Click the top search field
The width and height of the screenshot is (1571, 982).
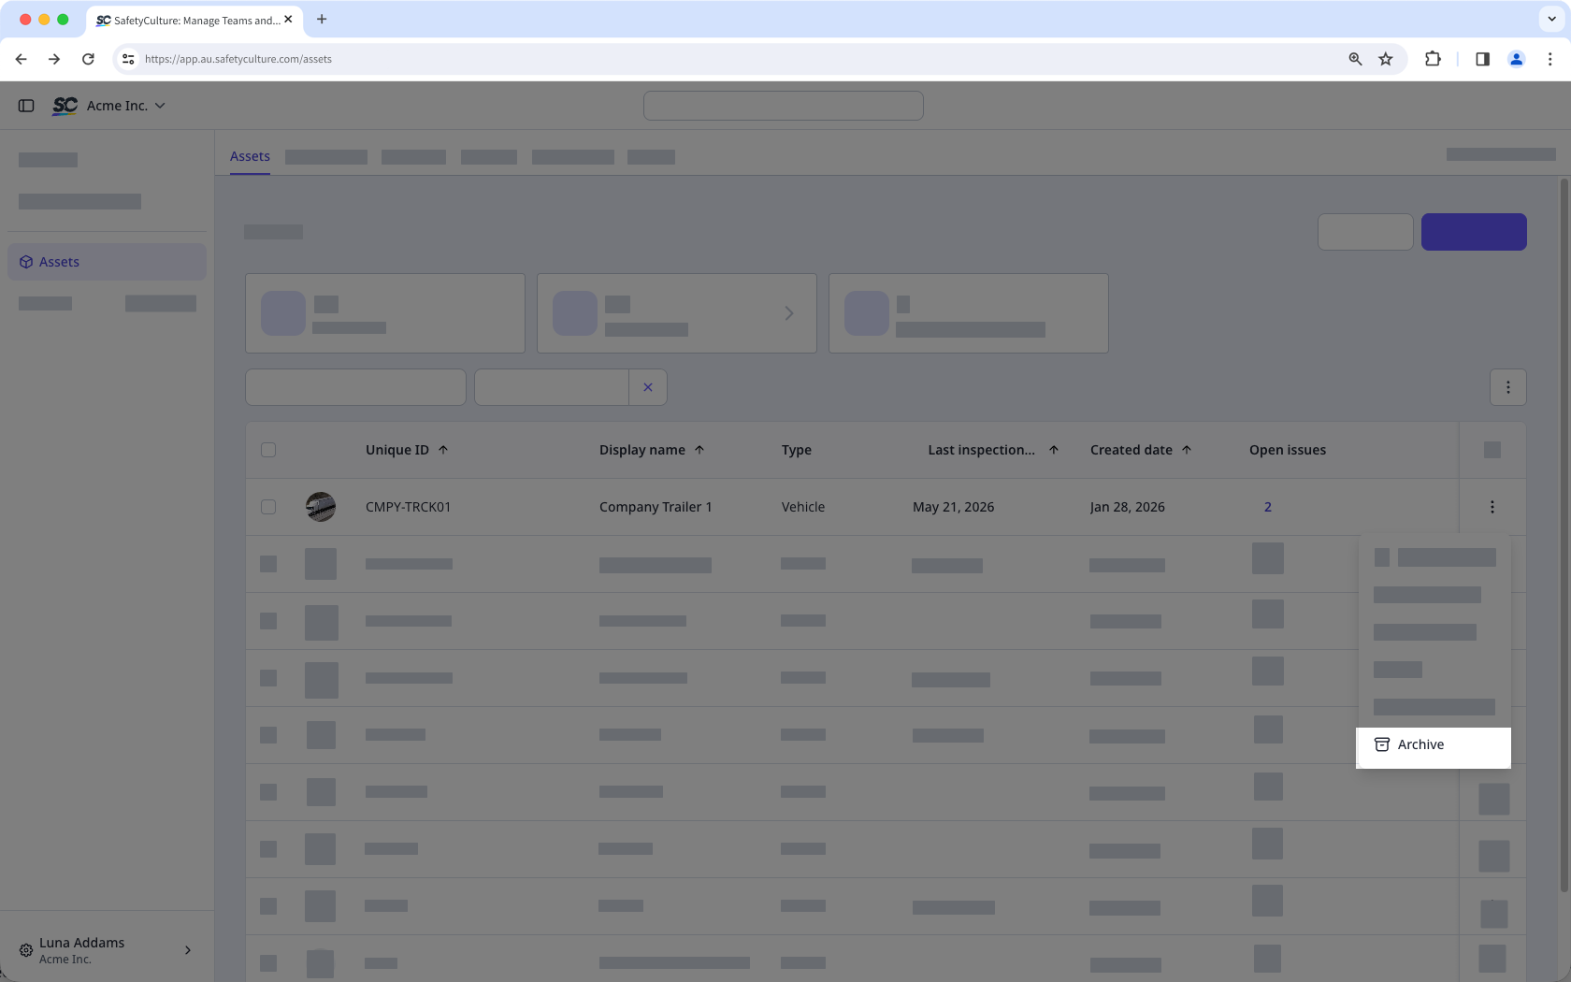click(784, 106)
